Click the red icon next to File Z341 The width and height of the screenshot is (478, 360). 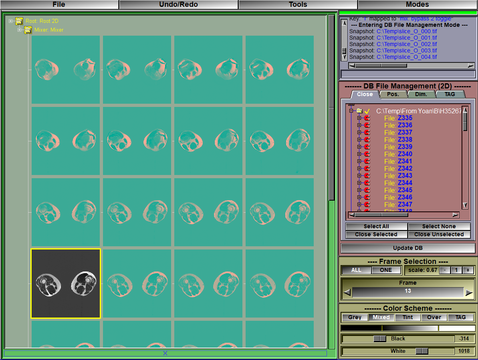click(367, 161)
